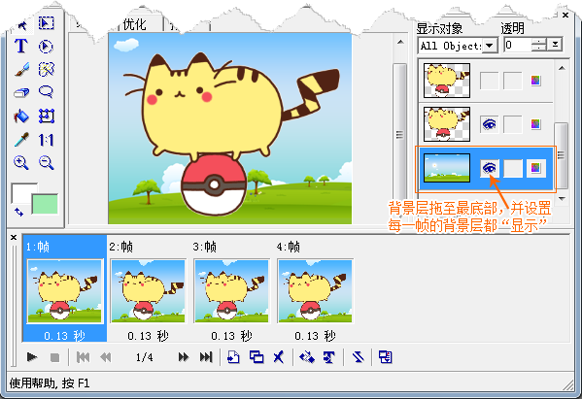Select the magic wand selection tool
582x399 pixels.
(46, 69)
